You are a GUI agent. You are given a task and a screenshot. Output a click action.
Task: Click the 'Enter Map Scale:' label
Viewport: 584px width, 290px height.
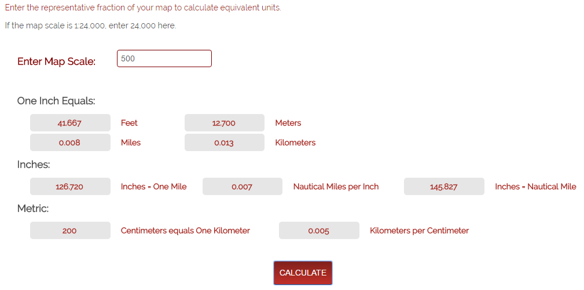(57, 61)
